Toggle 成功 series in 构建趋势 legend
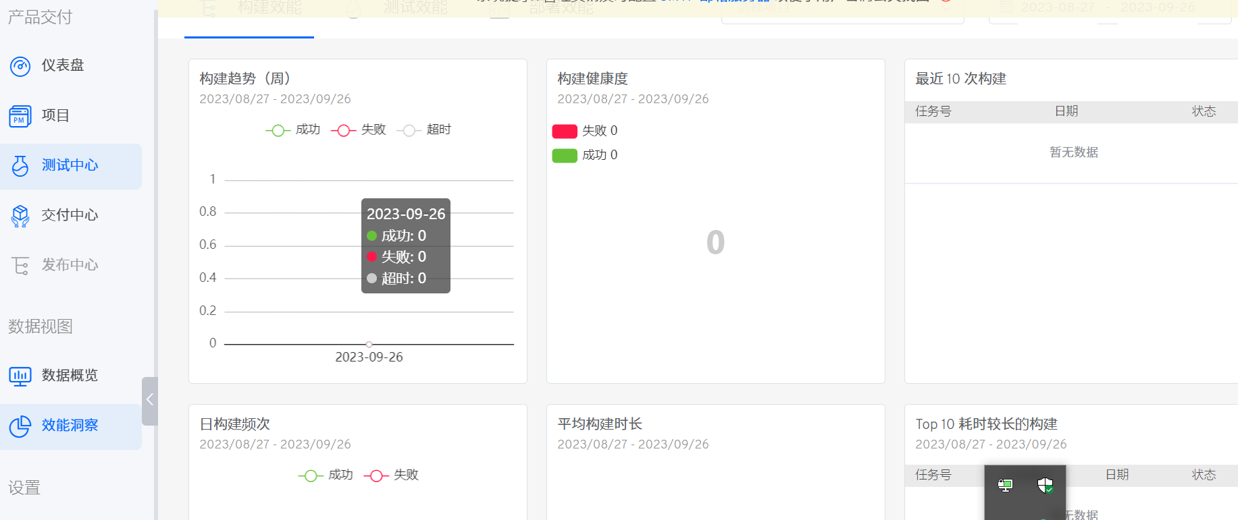Image resolution: width=1238 pixels, height=520 pixels. coord(292,129)
